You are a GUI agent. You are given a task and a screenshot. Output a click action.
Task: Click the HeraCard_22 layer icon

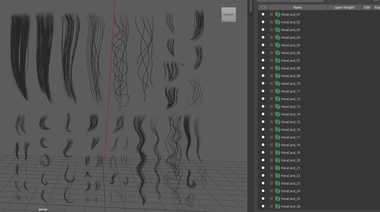point(277,176)
